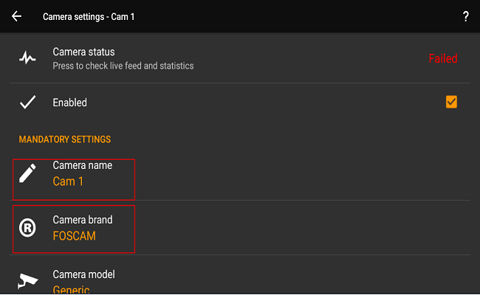Open the model list showing Generic
Viewport: 480px width, 295px height.
point(71,289)
